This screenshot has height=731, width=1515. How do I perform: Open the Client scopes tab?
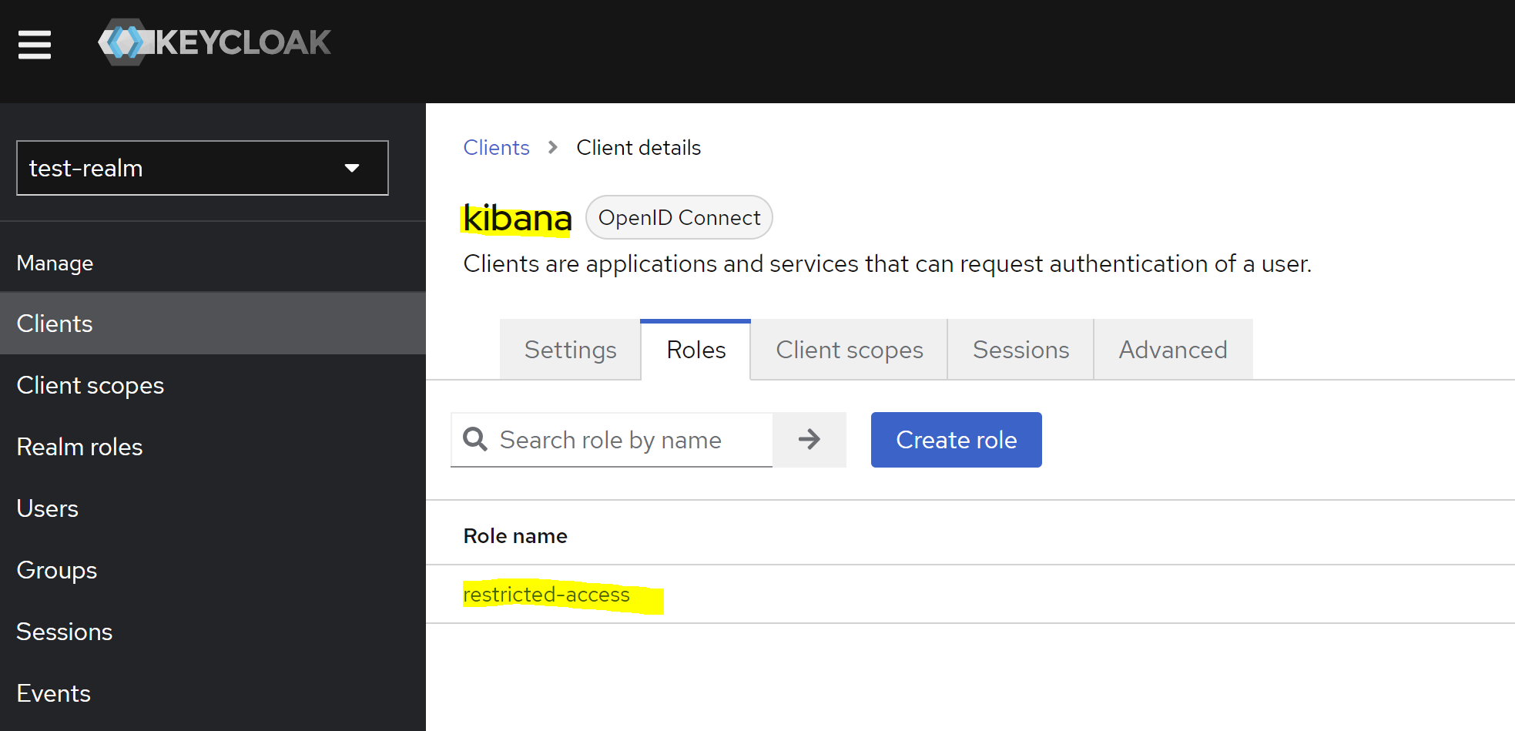click(x=849, y=350)
